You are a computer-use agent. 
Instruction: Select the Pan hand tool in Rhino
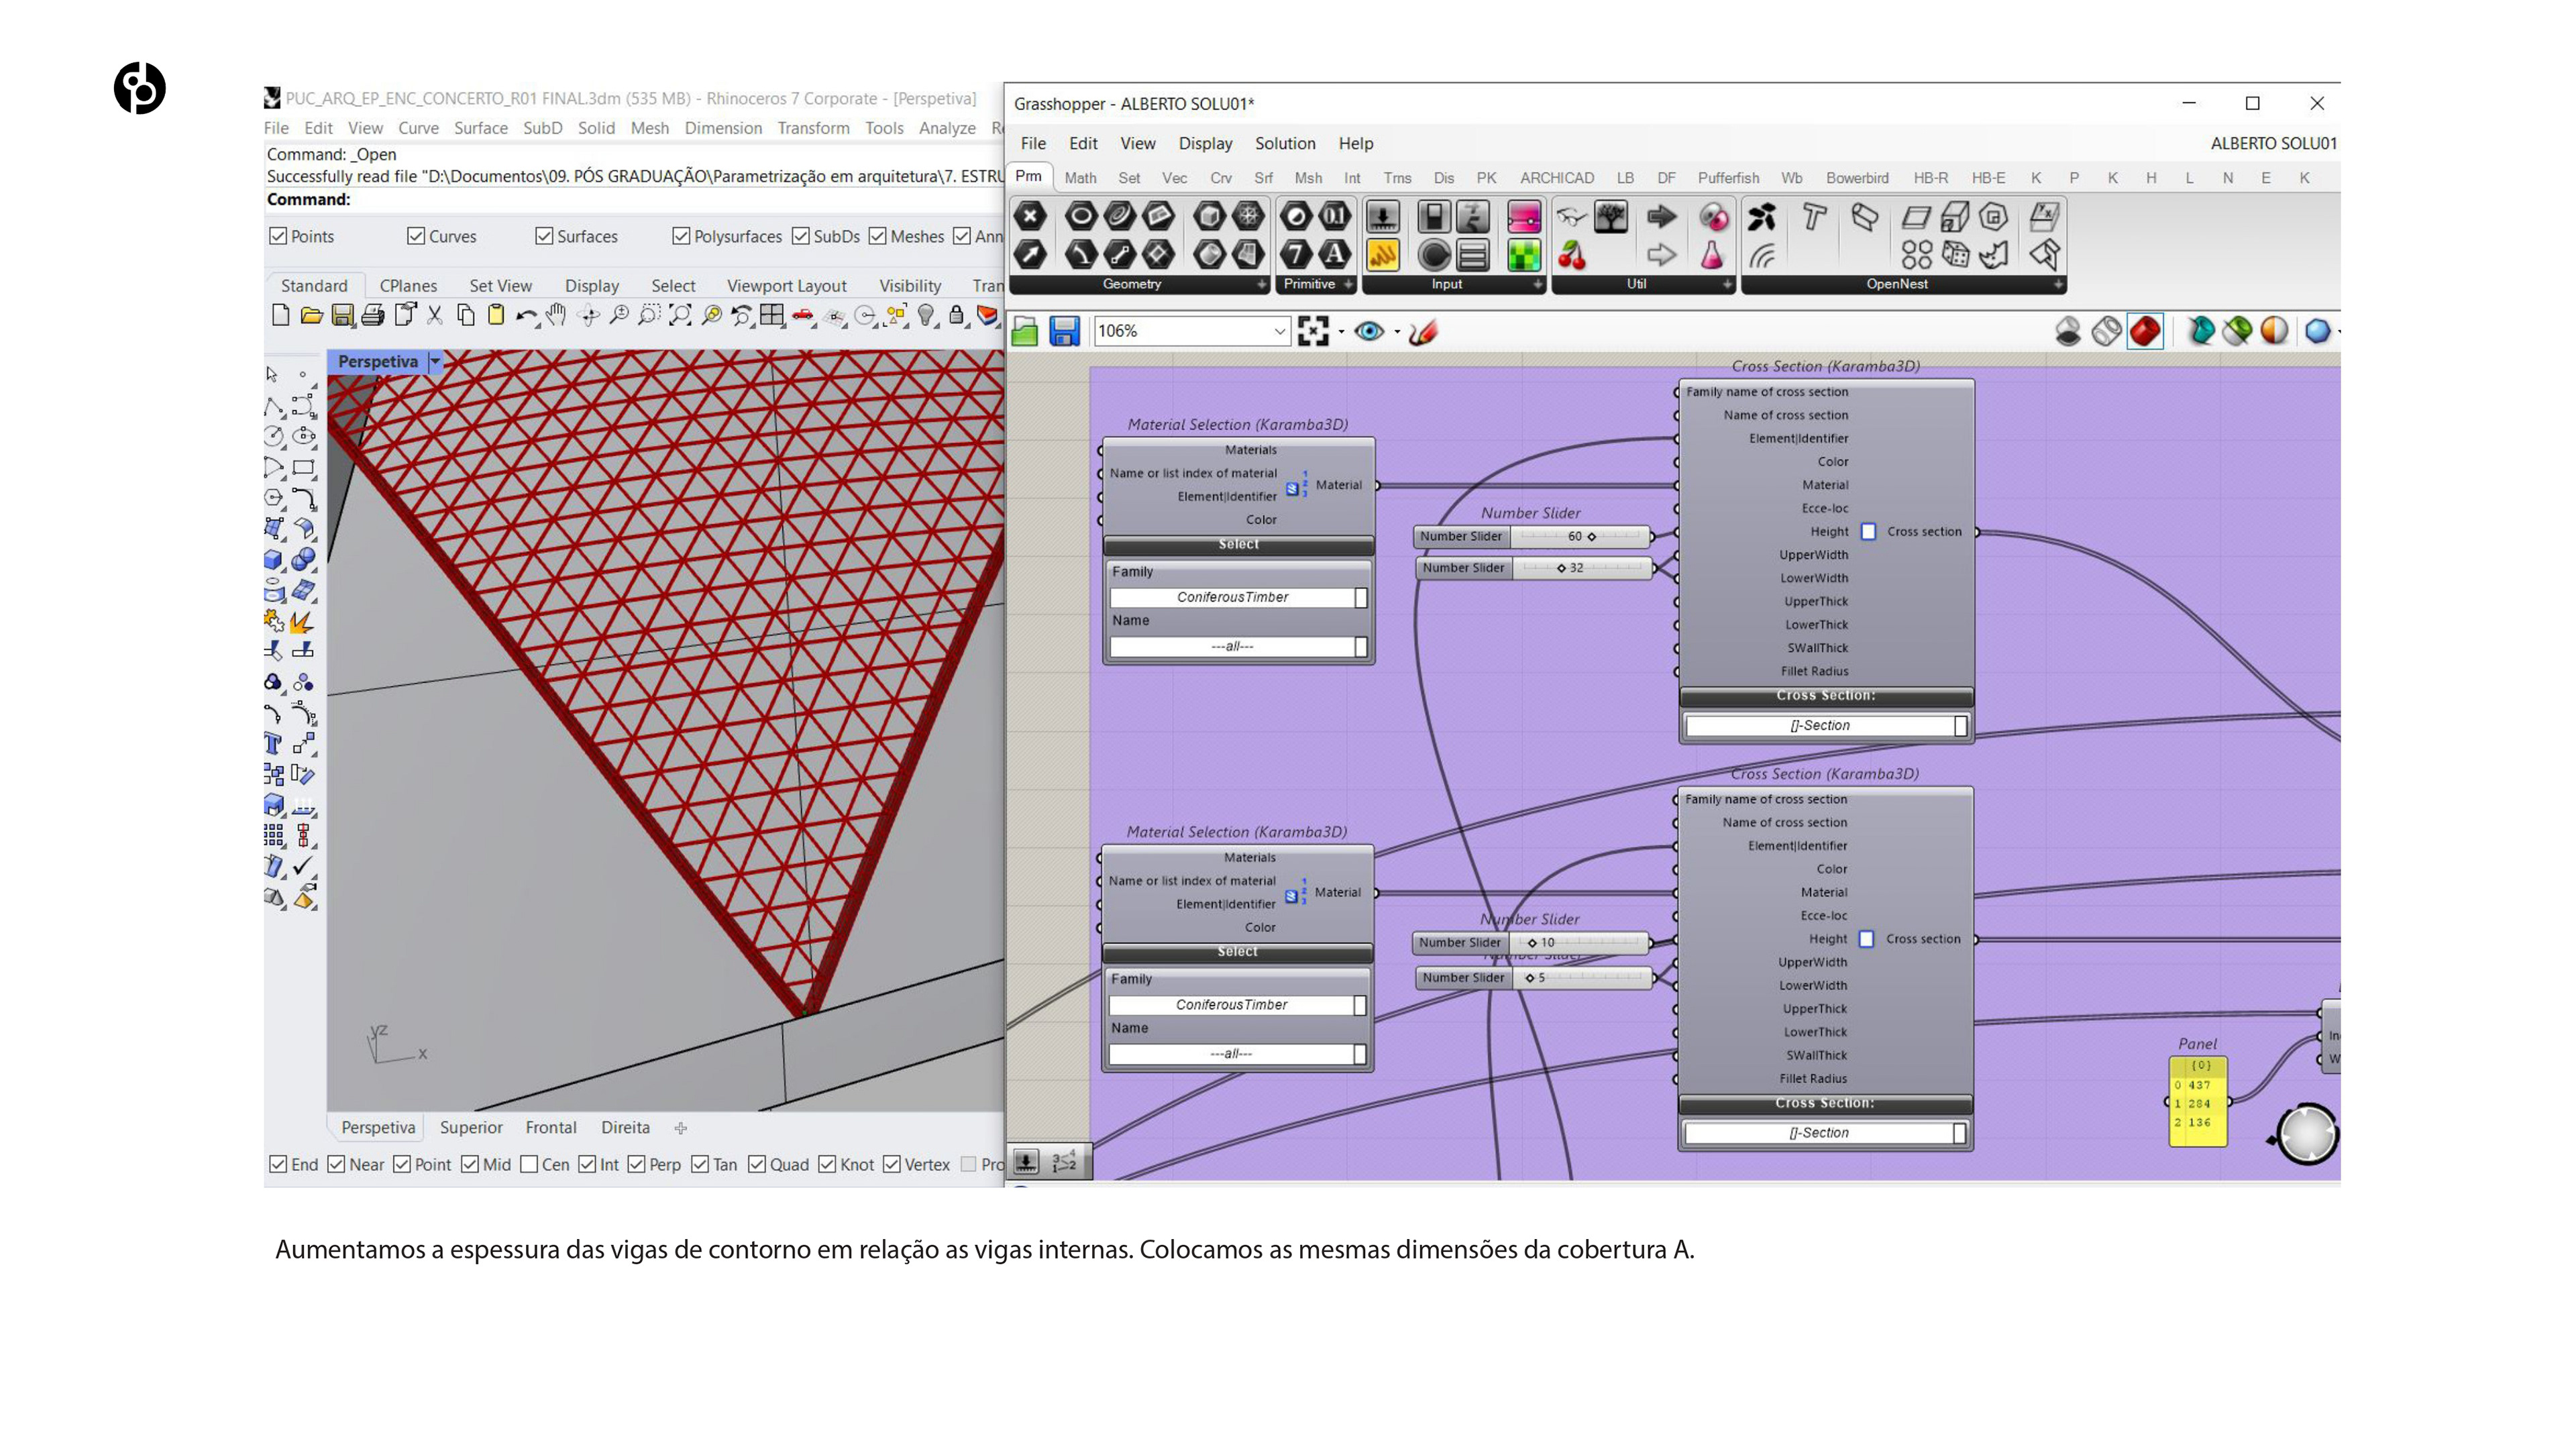click(557, 316)
